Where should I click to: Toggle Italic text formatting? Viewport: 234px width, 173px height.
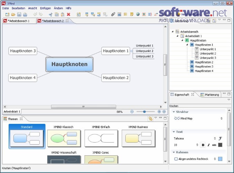point(208,145)
